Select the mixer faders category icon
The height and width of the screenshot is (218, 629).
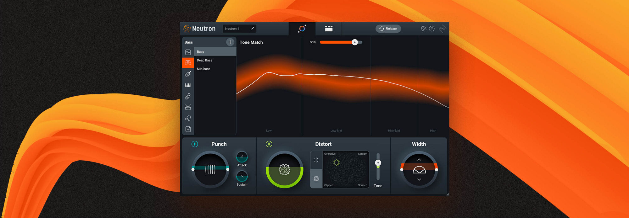point(188,52)
